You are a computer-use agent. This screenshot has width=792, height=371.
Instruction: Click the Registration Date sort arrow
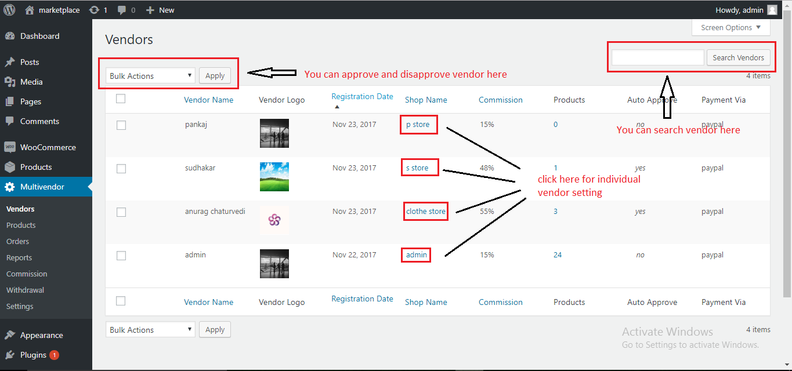[337, 107]
